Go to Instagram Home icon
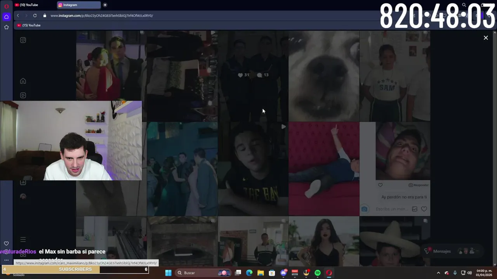 [23, 81]
